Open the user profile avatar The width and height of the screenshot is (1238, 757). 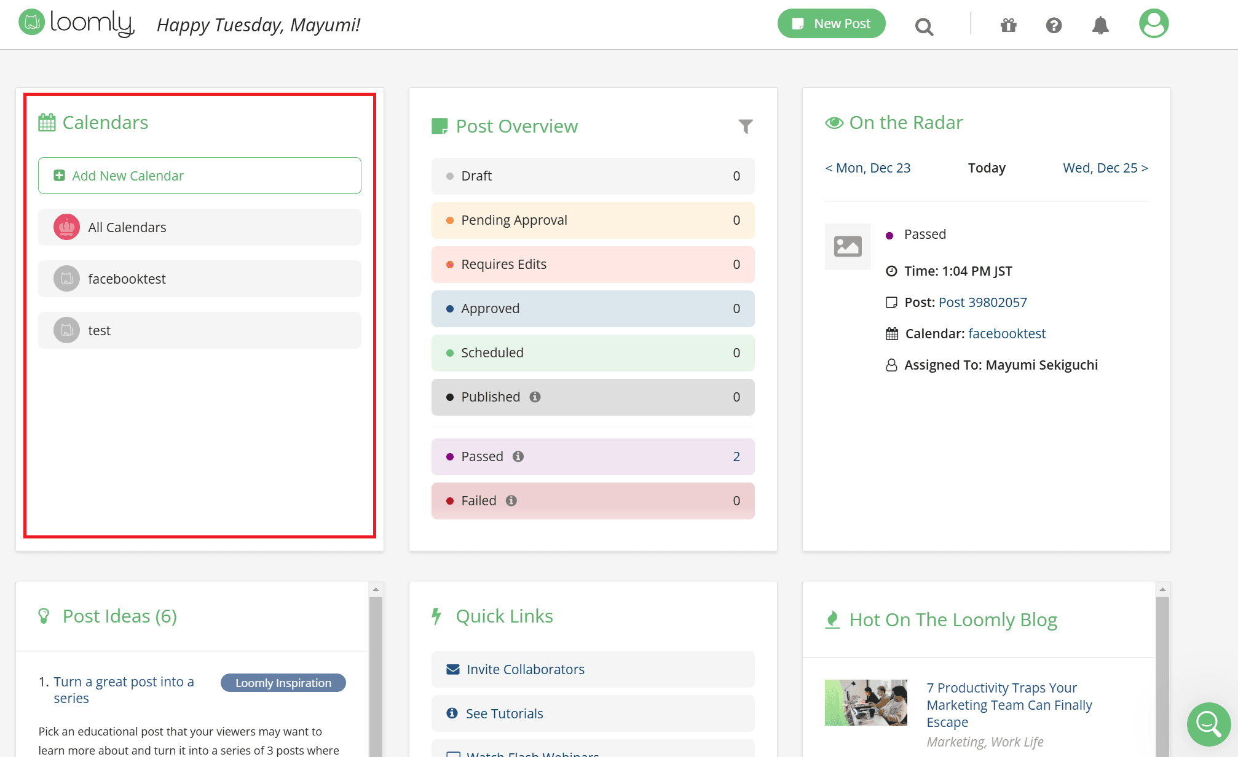tap(1154, 23)
